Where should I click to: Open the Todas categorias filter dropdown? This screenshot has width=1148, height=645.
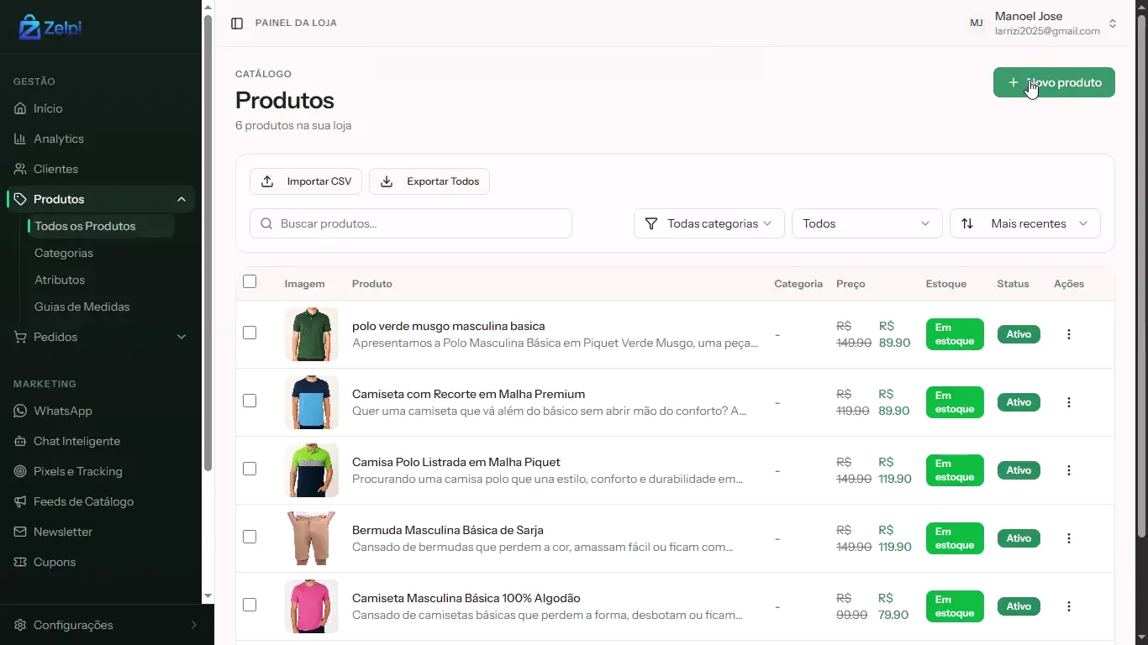(x=709, y=223)
